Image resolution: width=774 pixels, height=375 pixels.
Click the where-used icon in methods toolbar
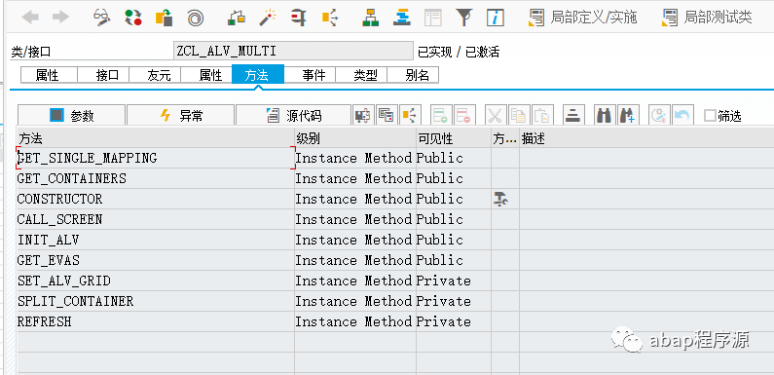pyautogui.click(x=409, y=116)
